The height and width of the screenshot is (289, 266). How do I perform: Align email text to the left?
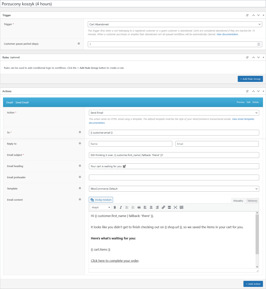[145, 207]
